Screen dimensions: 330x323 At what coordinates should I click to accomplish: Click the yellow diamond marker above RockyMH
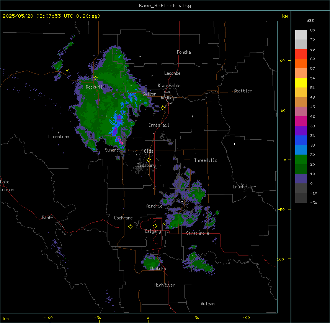(x=95, y=78)
